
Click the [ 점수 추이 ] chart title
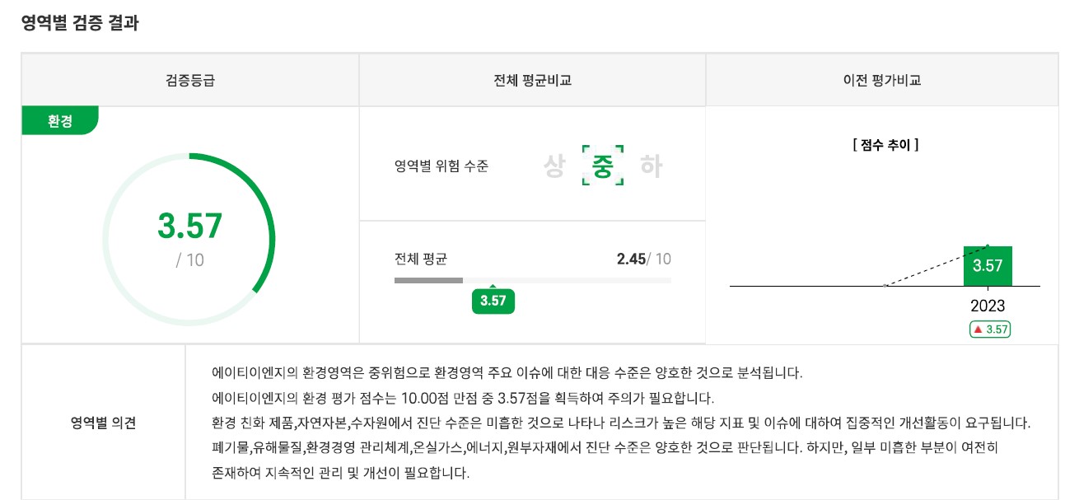coord(885,145)
